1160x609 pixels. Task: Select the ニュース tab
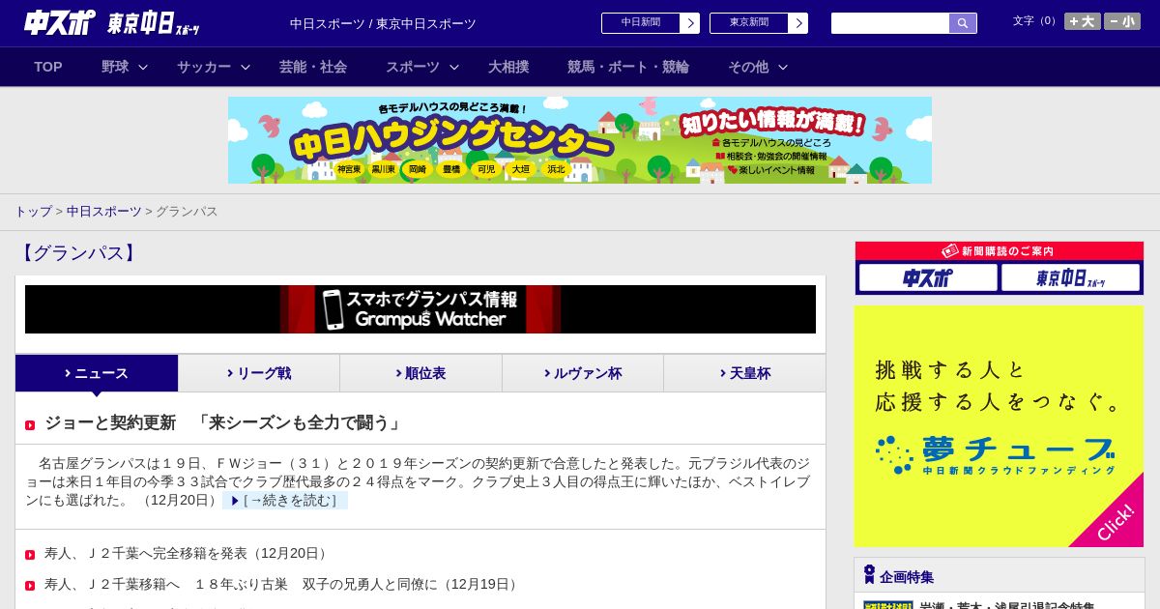pos(97,373)
